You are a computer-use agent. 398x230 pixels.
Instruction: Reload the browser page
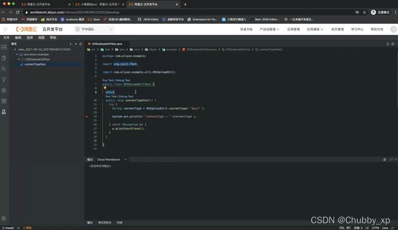pyautogui.click(x=18, y=12)
